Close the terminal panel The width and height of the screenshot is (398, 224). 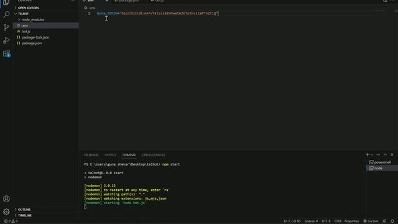point(392,155)
